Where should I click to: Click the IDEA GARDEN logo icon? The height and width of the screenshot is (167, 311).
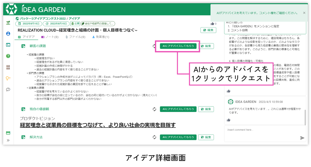click(x=11, y=9)
